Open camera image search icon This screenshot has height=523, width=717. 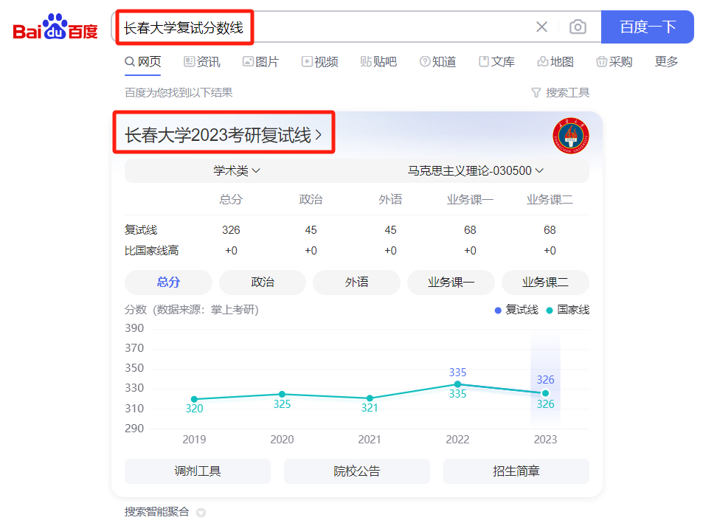(578, 27)
